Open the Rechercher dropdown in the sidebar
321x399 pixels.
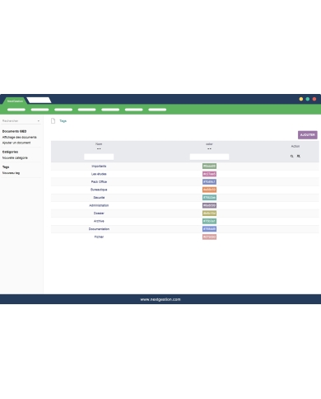pos(21,121)
